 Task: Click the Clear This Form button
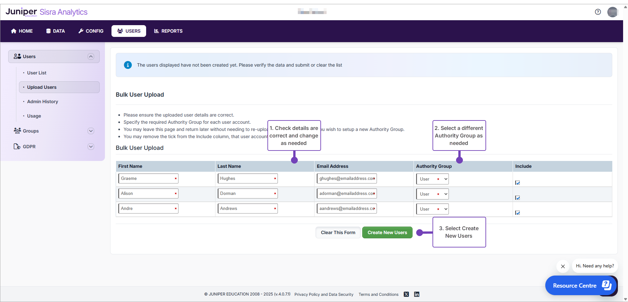(338, 232)
